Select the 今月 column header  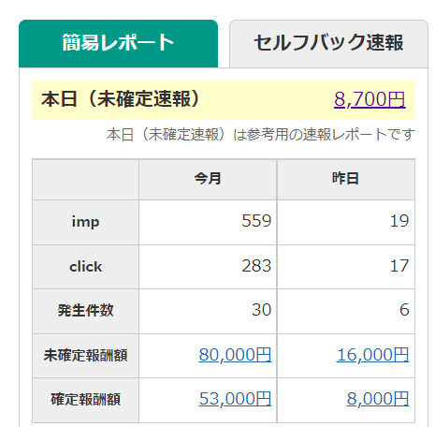(208, 179)
